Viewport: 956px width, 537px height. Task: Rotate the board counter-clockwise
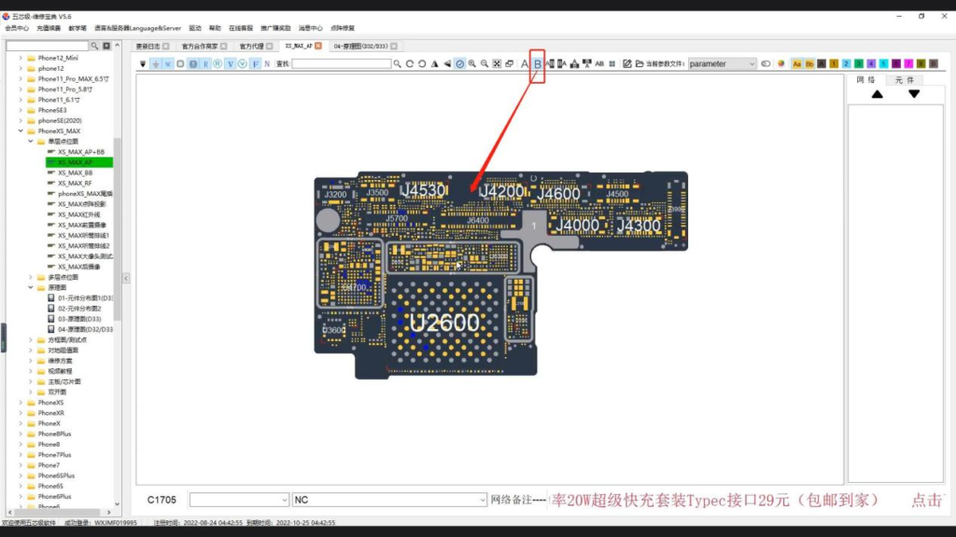(x=422, y=64)
